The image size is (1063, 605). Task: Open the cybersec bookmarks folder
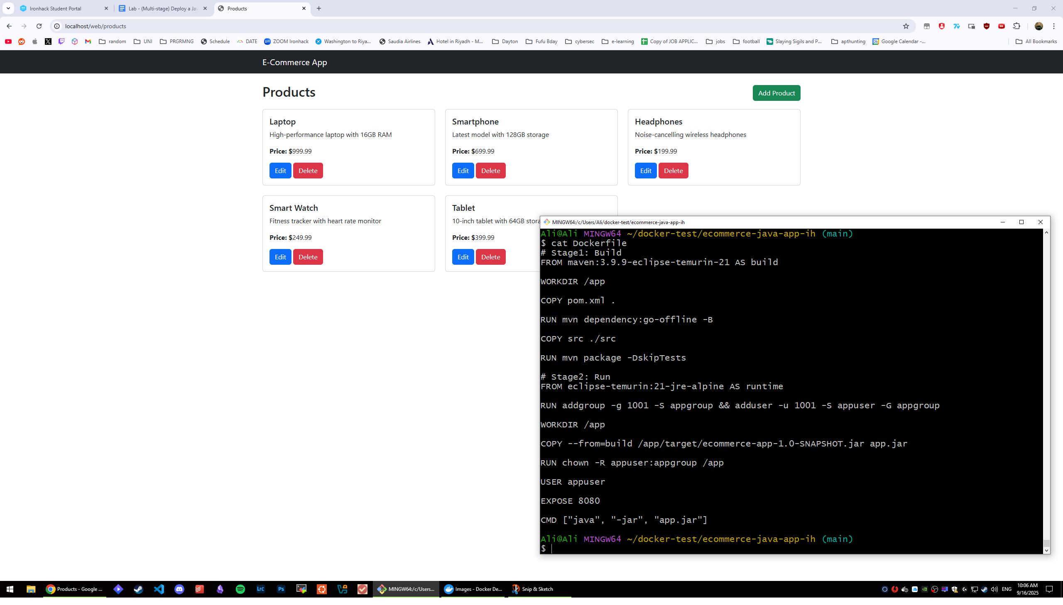coord(580,41)
